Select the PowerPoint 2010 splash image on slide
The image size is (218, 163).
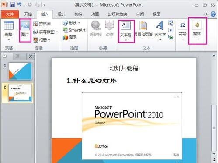pos(132,126)
